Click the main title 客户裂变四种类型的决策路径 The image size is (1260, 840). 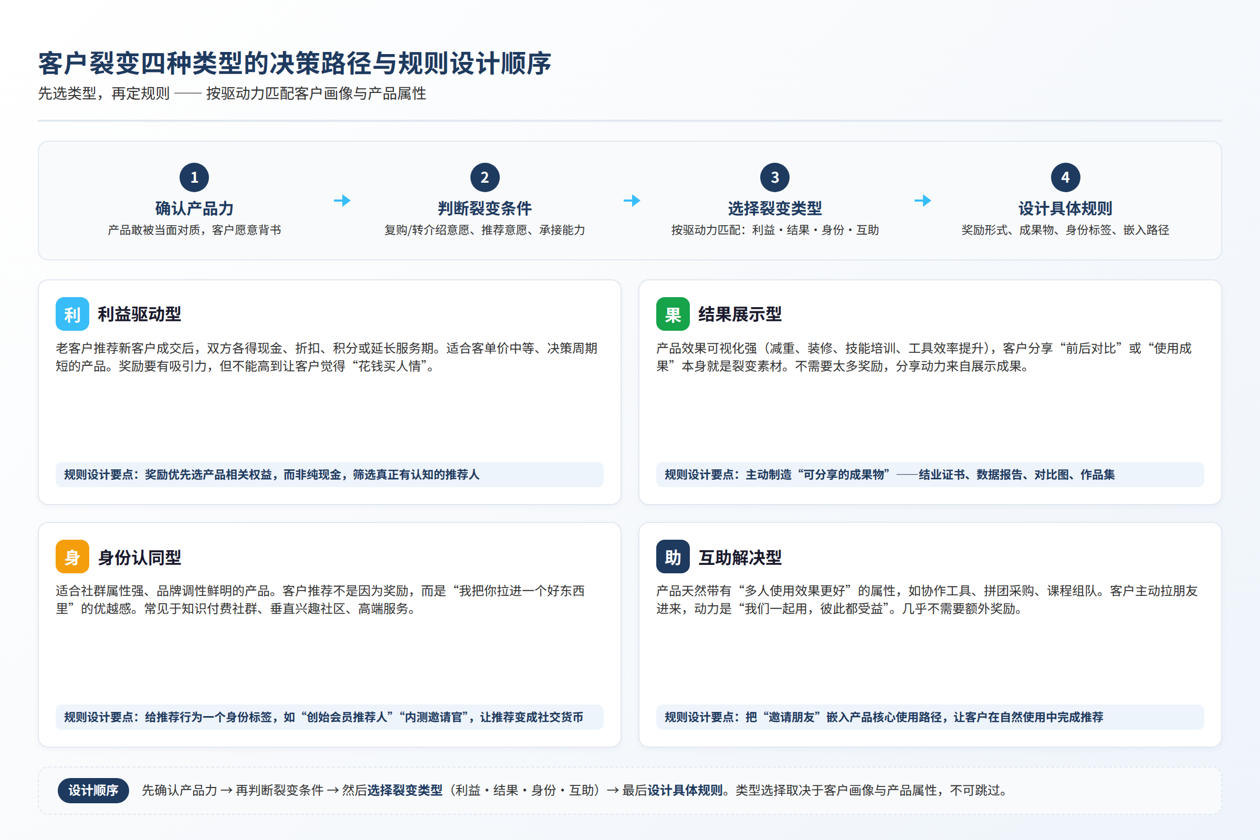point(295,63)
